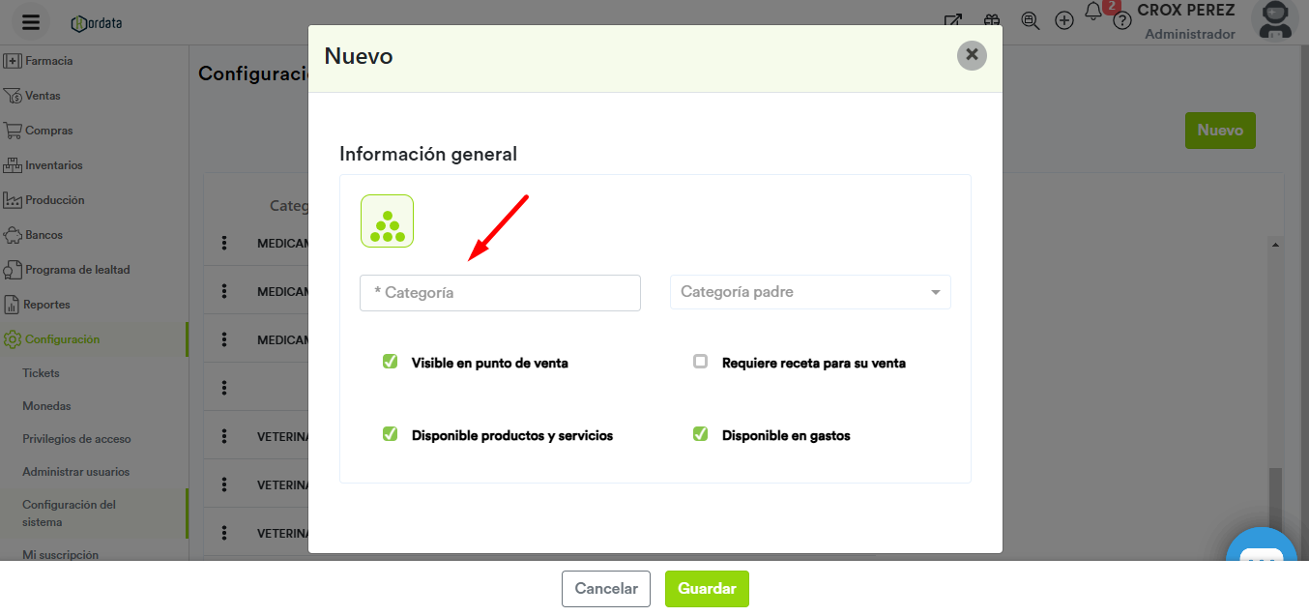The image size is (1309, 616).
Task: Click the plus circle quick-add icon
Action: click(x=1064, y=20)
